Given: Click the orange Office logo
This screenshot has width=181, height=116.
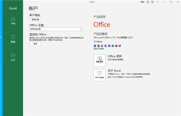Looking at the screenshot, I should click(x=102, y=25).
